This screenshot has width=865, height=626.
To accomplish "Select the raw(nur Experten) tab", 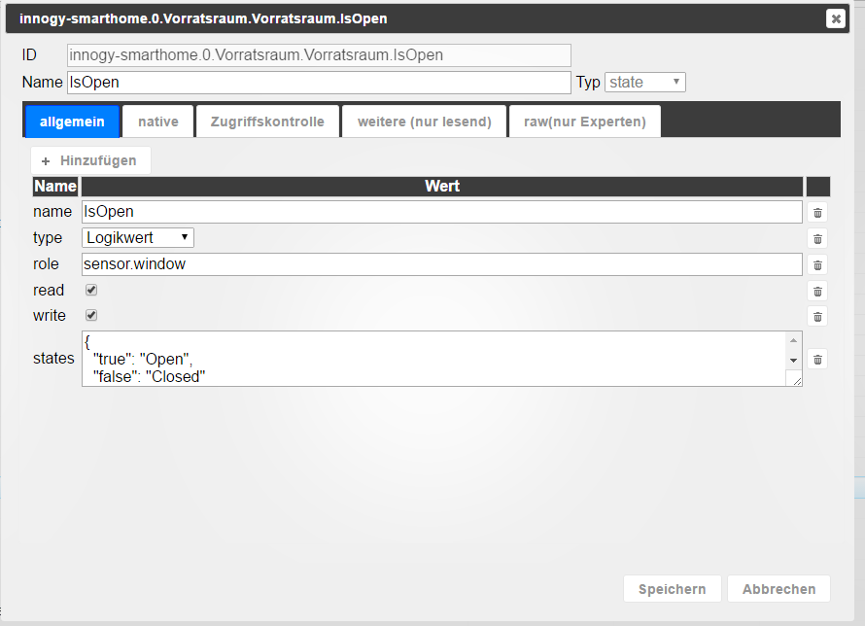I will coord(584,122).
